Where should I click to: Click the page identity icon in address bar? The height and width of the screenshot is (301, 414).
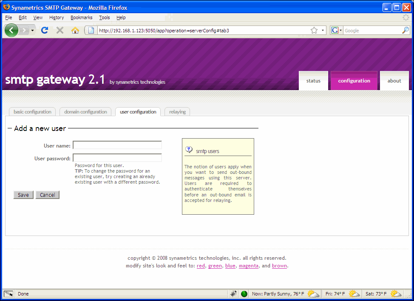tap(91, 30)
